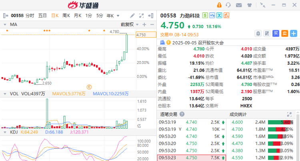Click the green S badge icon
Image resolution: width=300 pixels, height=161 pixels.
205,15
